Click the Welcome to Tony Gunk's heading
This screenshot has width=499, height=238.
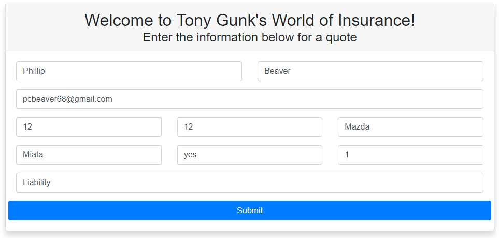coord(249,20)
